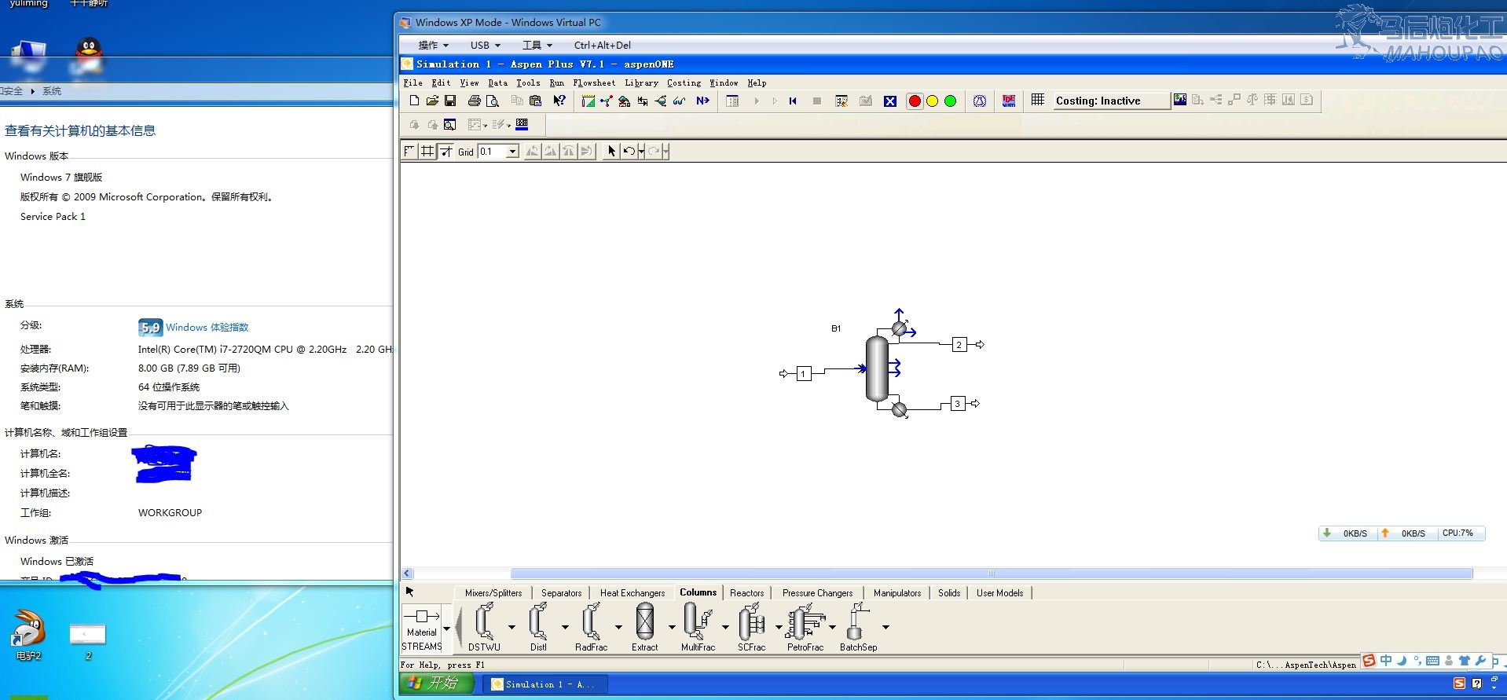Open the Run menu
Viewport: 1507px width, 700px height.
(556, 82)
